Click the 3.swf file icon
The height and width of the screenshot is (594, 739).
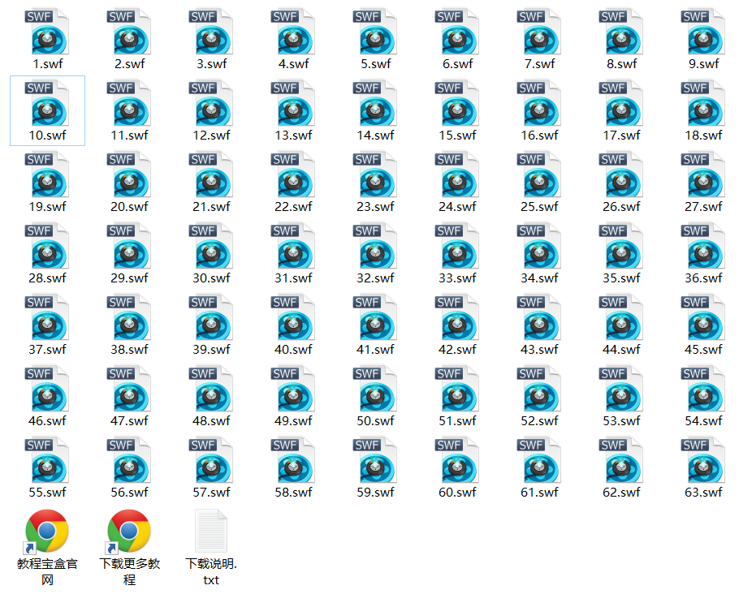click(211, 31)
